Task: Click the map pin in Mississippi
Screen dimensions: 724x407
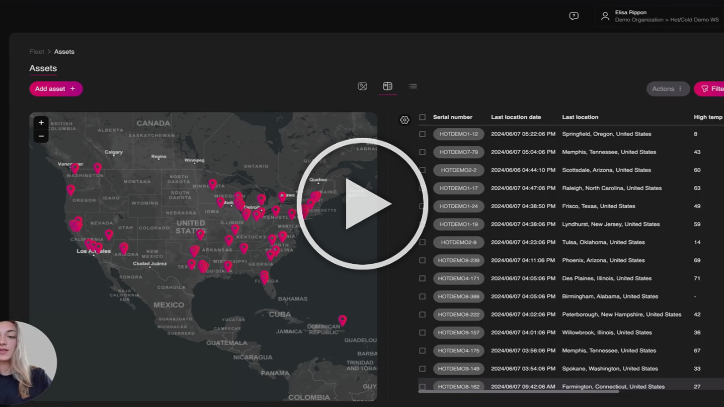Action: point(228,266)
